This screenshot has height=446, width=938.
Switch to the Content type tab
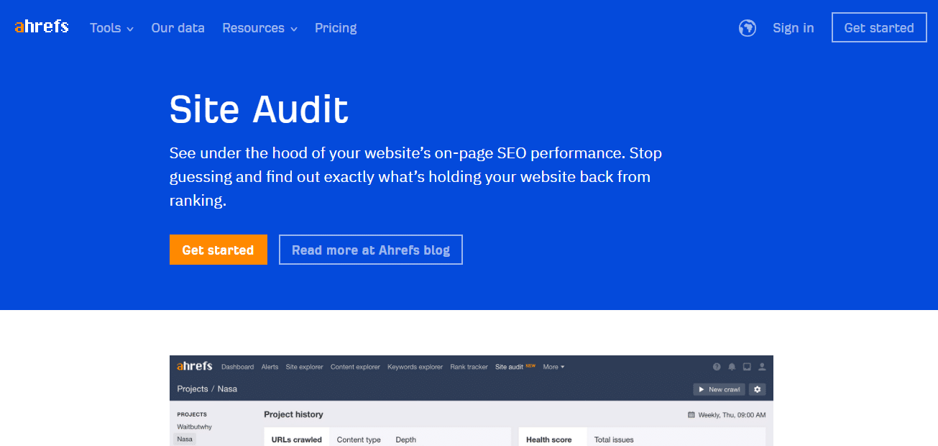click(x=359, y=439)
